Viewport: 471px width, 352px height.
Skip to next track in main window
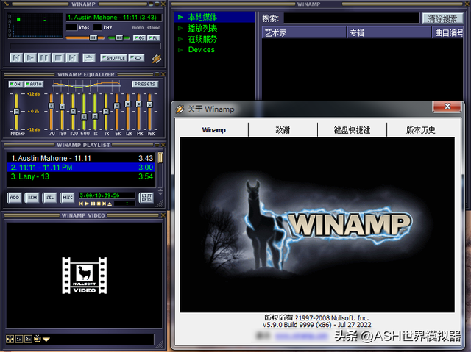click(72, 57)
